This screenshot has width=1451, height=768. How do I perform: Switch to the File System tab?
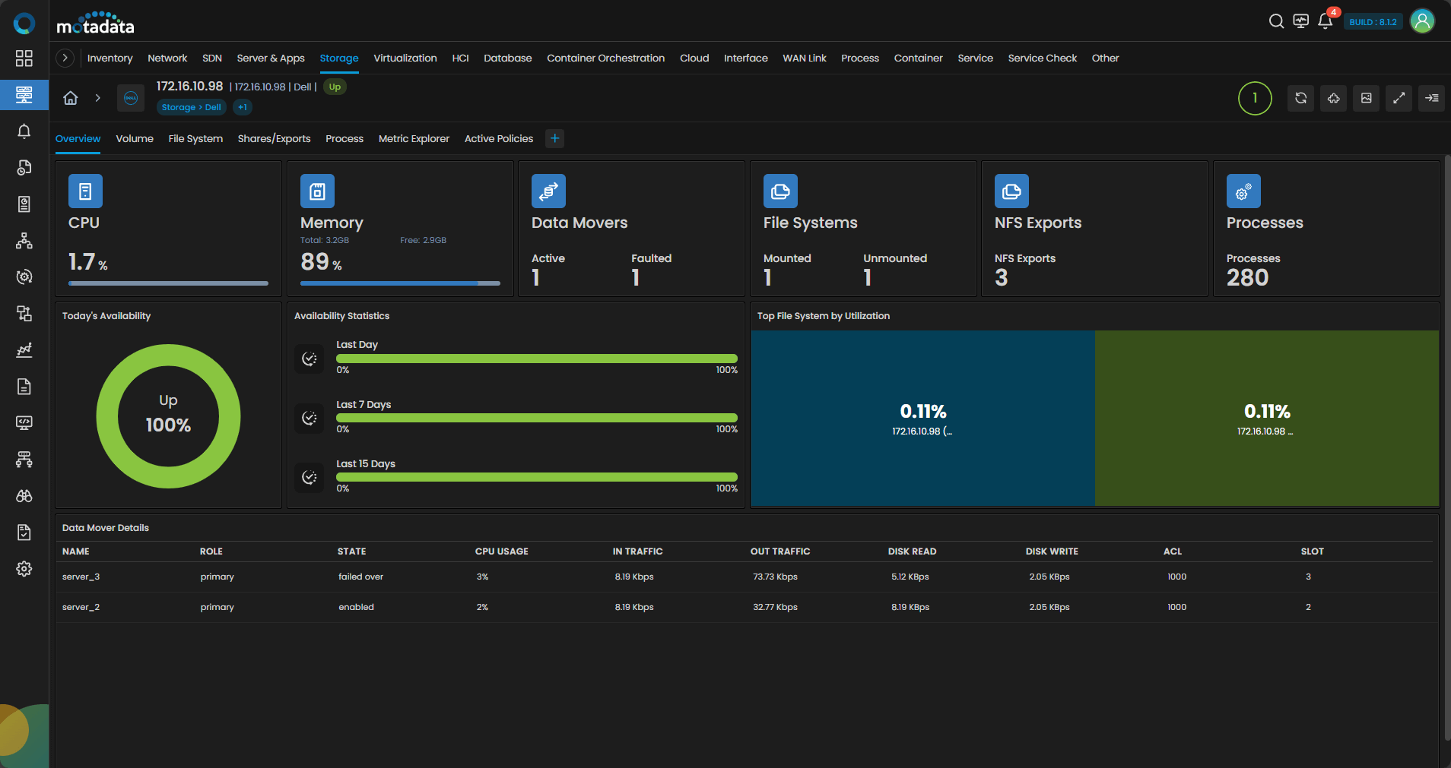pyautogui.click(x=195, y=138)
